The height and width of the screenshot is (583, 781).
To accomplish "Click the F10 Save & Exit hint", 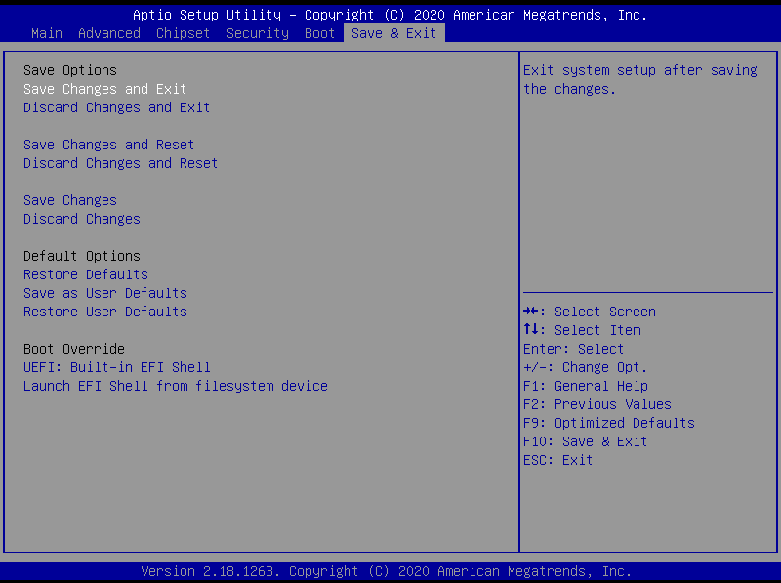I will pos(586,441).
